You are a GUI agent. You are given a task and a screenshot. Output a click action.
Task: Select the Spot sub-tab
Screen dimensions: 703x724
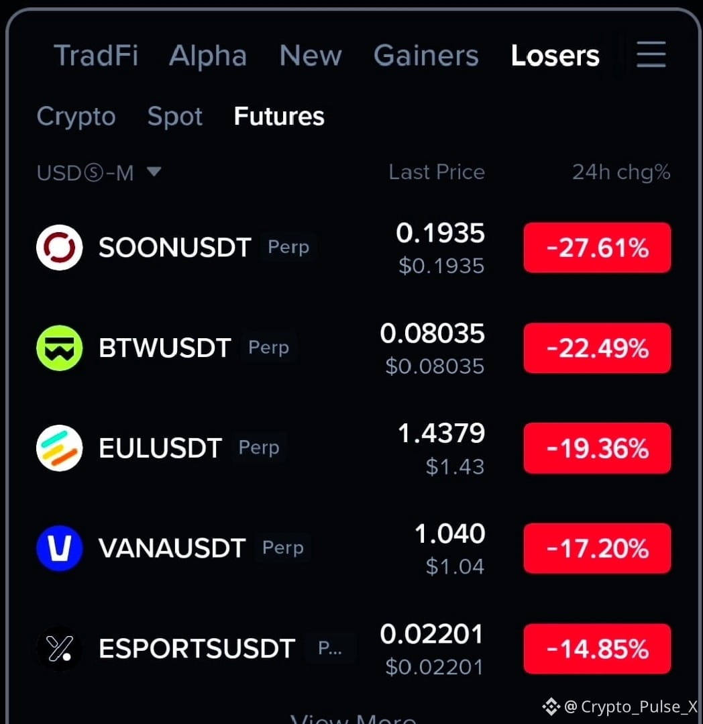[175, 117]
